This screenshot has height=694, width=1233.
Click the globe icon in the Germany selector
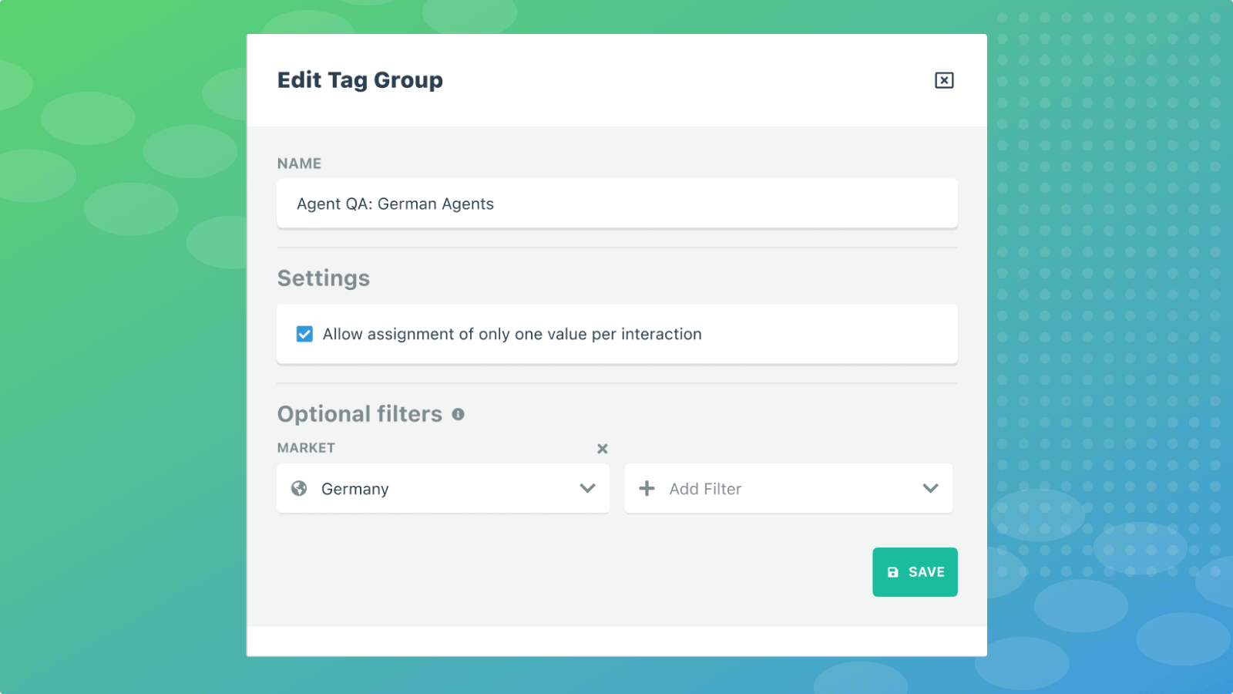301,488
